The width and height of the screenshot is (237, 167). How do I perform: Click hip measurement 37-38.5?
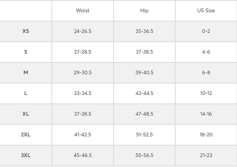(x=144, y=52)
